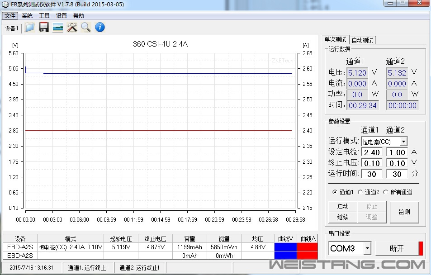Click the 设定电流 channel 2 field showing 1.00
This screenshot has height=275, width=431.
(397, 152)
